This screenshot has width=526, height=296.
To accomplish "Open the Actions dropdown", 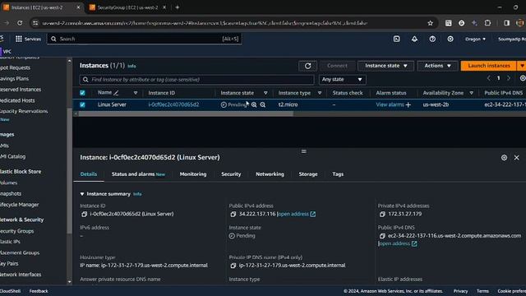I will pos(437,66).
